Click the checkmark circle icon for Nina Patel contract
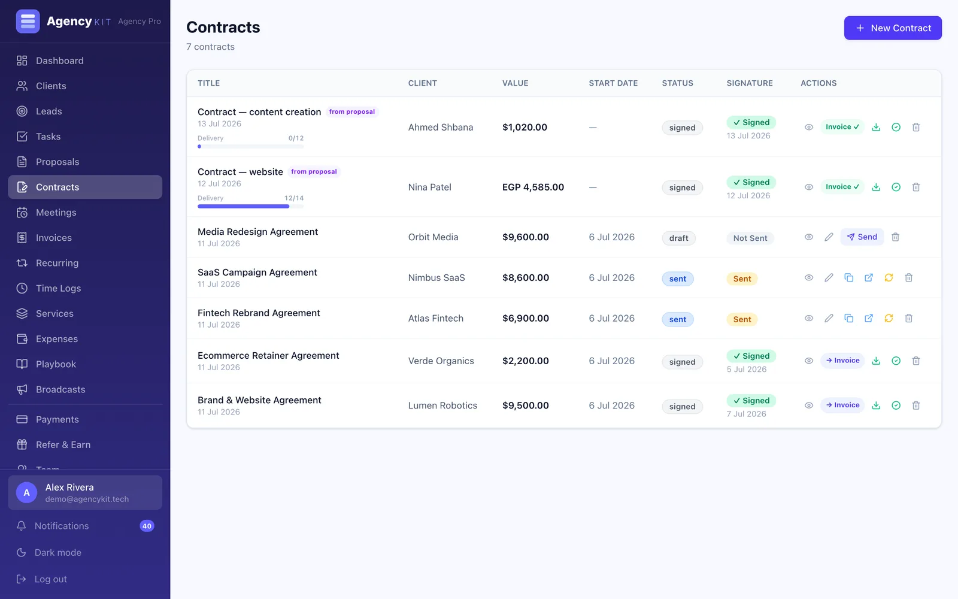This screenshot has width=958, height=599. (x=896, y=187)
